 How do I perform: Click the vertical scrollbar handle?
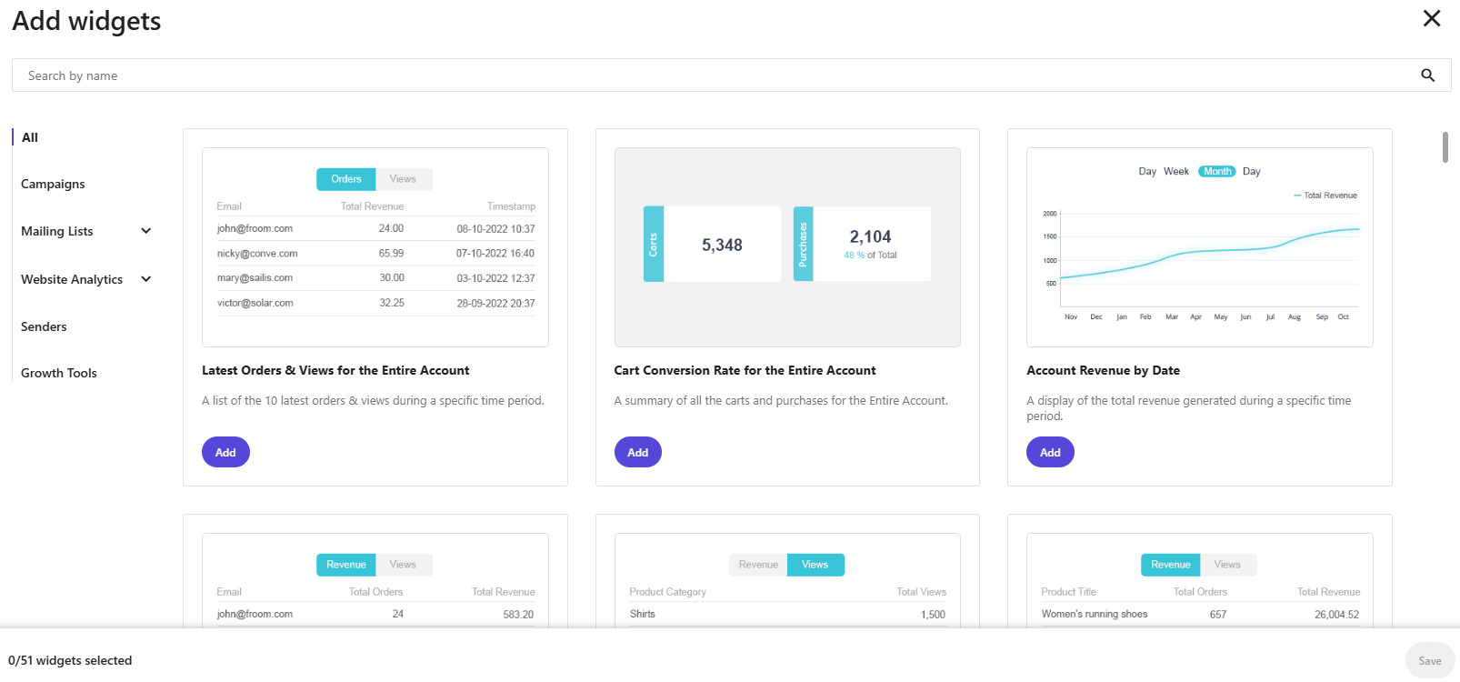click(x=1445, y=147)
